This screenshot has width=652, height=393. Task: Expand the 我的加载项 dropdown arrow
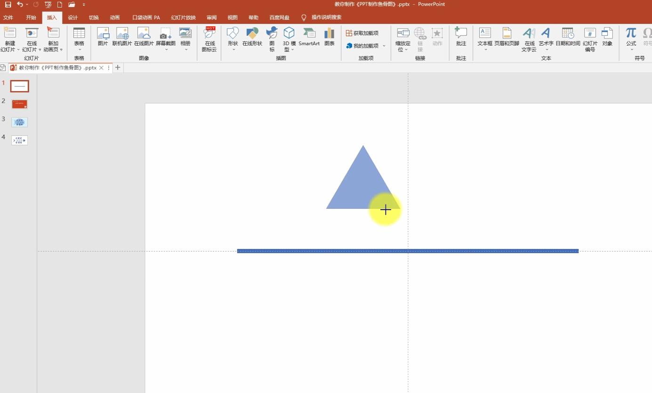point(384,46)
